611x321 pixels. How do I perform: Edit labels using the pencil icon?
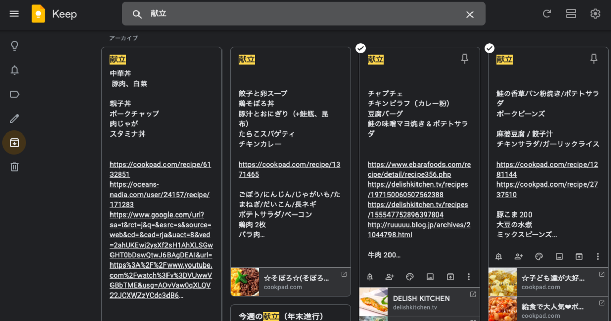pyautogui.click(x=14, y=118)
